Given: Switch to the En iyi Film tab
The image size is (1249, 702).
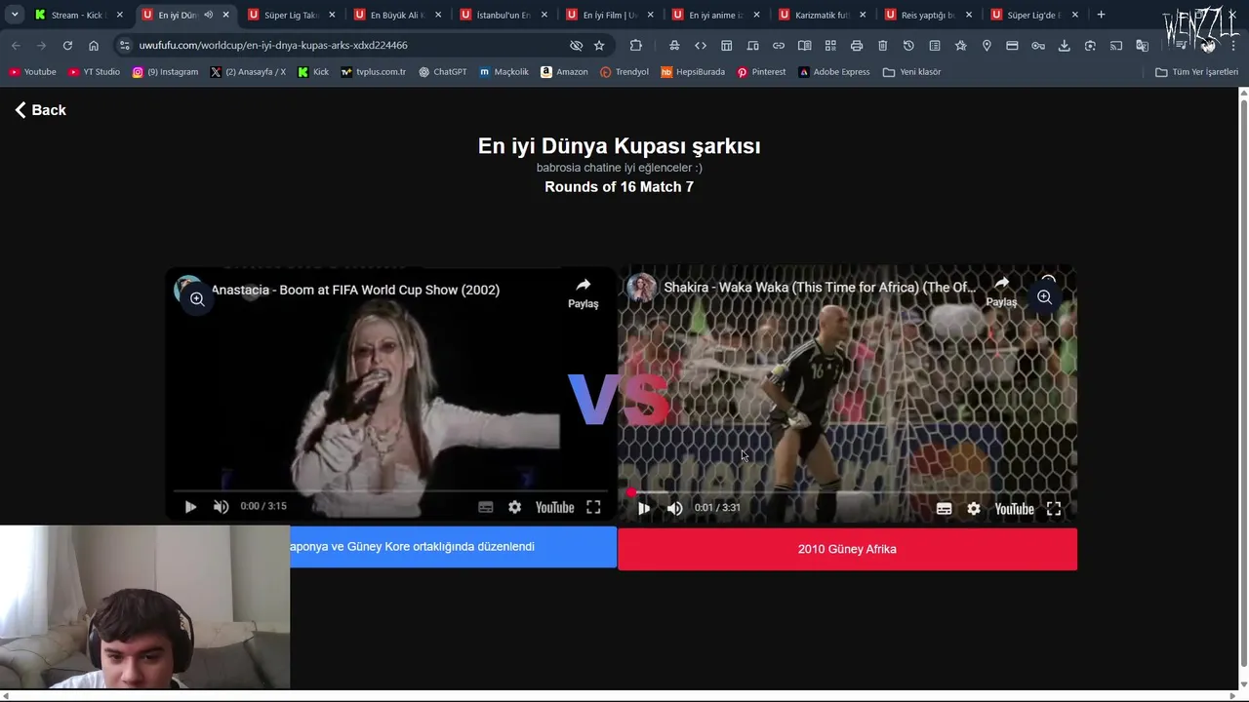Looking at the screenshot, I should tap(608, 15).
